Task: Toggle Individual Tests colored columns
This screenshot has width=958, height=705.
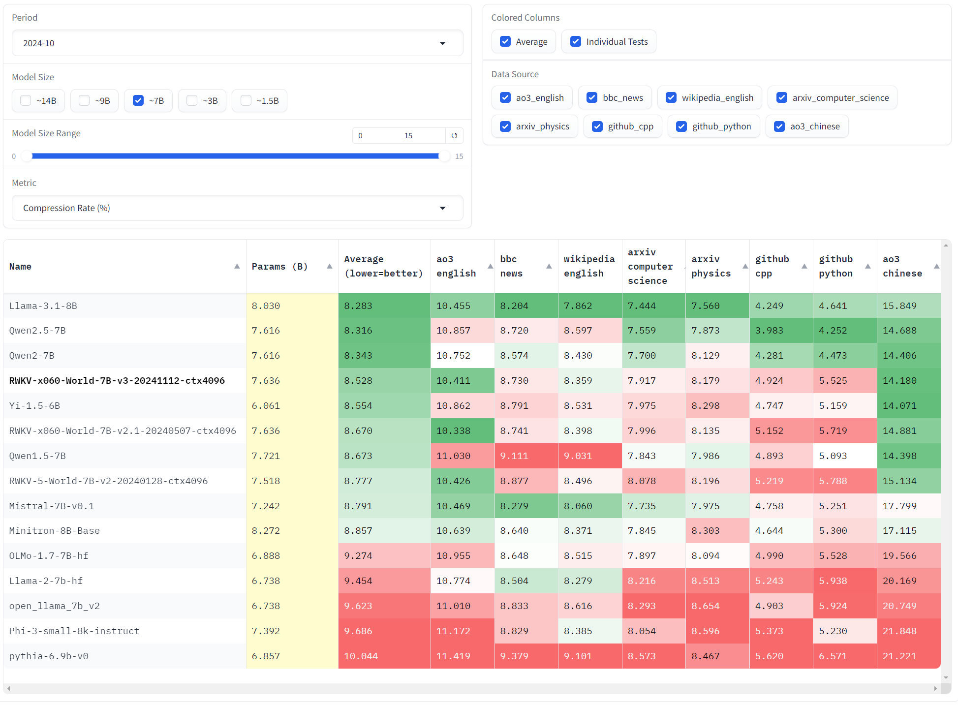Action: point(576,42)
